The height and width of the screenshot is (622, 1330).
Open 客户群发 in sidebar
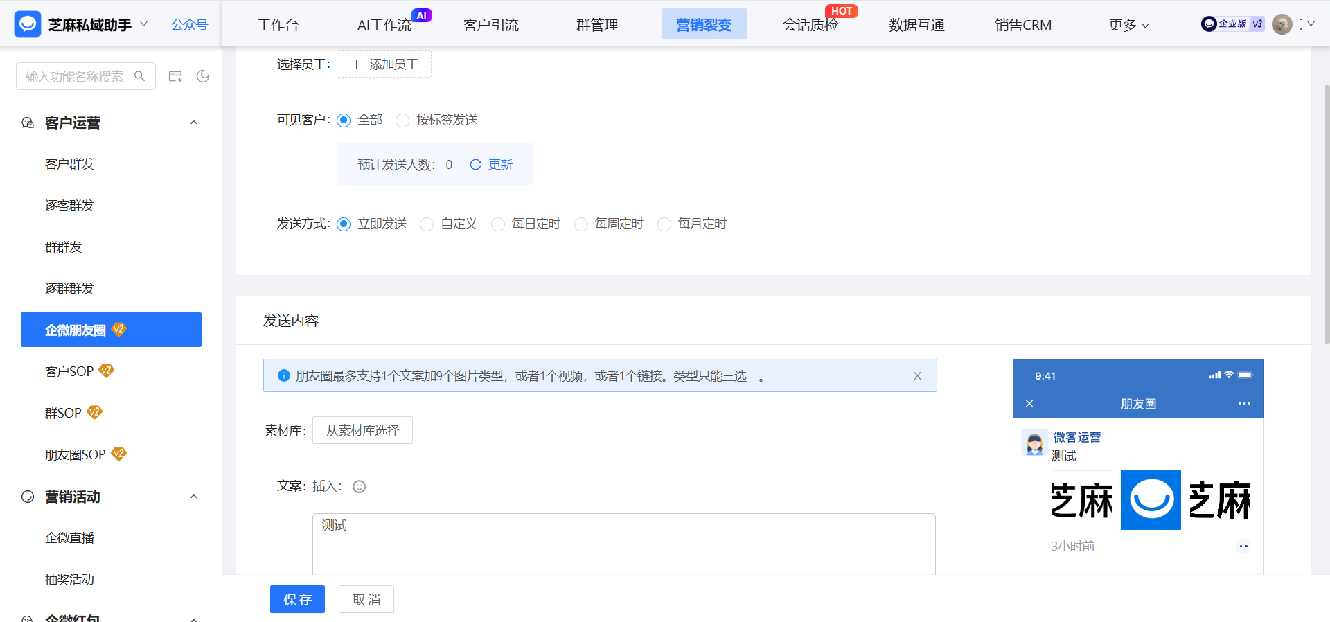tap(69, 164)
